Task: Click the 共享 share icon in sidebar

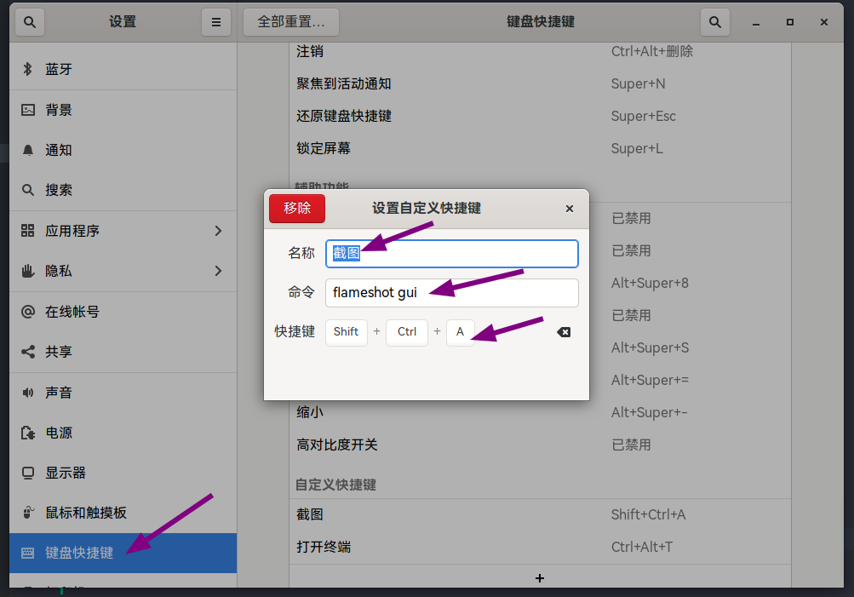Action: (x=28, y=352)
